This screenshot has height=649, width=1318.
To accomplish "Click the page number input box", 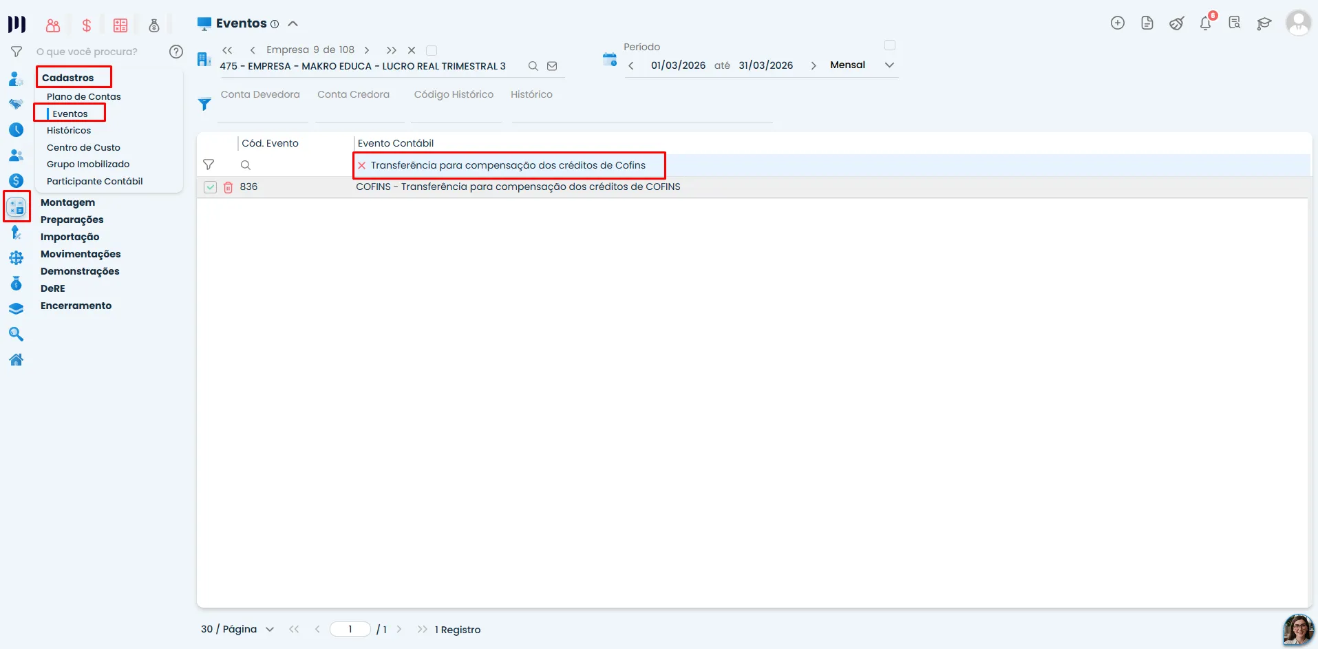I will 350,629.
